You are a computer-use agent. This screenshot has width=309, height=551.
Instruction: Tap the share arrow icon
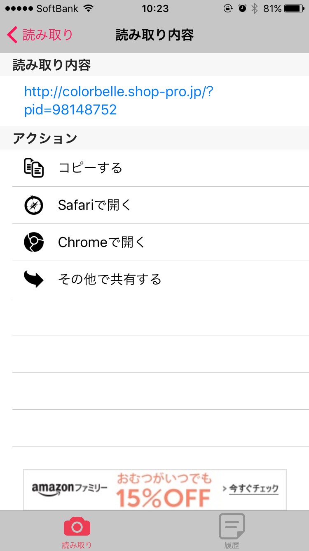click(x=33, y=279)
